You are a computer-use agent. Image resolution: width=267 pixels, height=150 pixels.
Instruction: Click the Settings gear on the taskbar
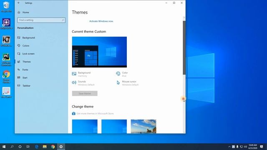coord(61,147)
